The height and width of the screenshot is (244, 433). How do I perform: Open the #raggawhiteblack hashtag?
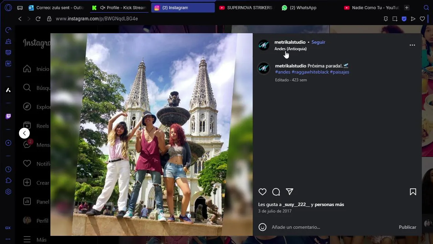coord(310,72)
